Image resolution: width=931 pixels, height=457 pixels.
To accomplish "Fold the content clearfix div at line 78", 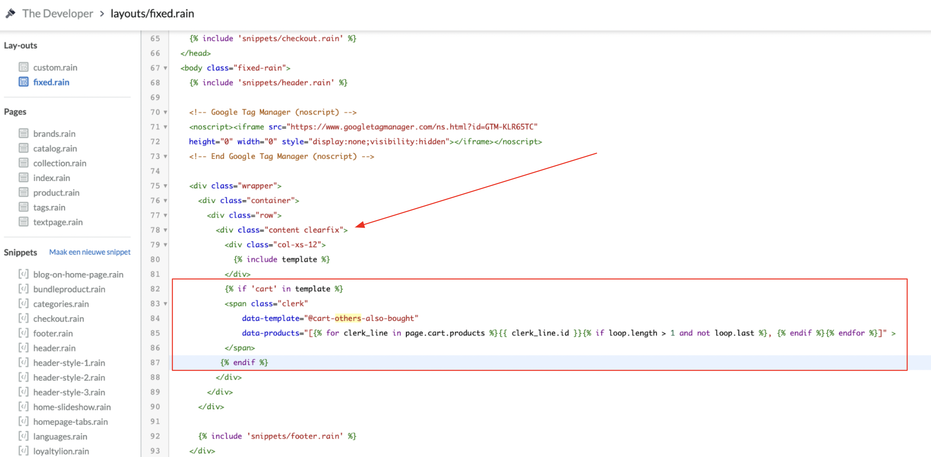I will (x=166, y=230).
